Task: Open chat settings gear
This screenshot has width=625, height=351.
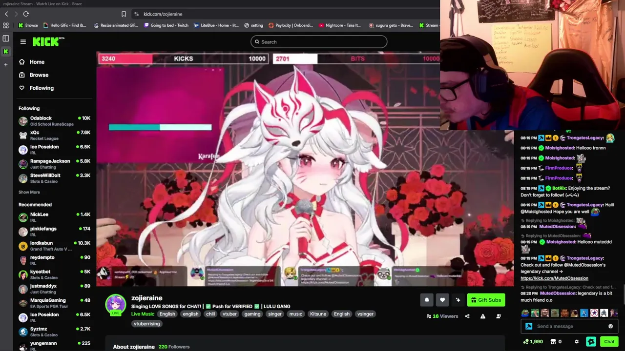Action: tap(577, 342)
